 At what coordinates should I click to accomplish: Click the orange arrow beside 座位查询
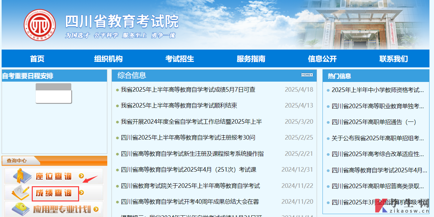(x=81, y=176)
